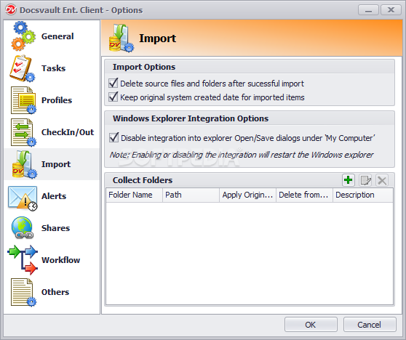Open the Profiles document icon
Screen dimensions: 406x340
pyautogui.click(x=23, y=100)
